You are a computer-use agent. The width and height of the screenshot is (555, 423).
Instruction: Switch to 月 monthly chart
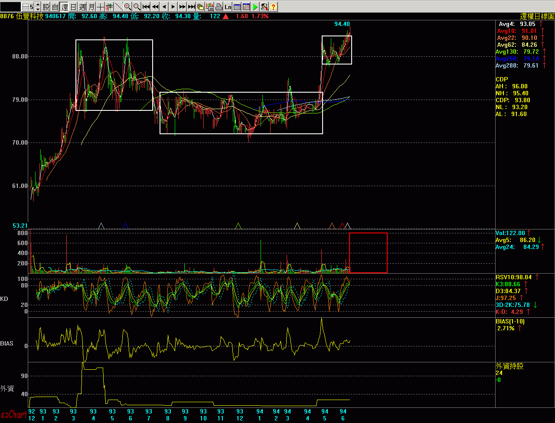[x=91, y=7]
